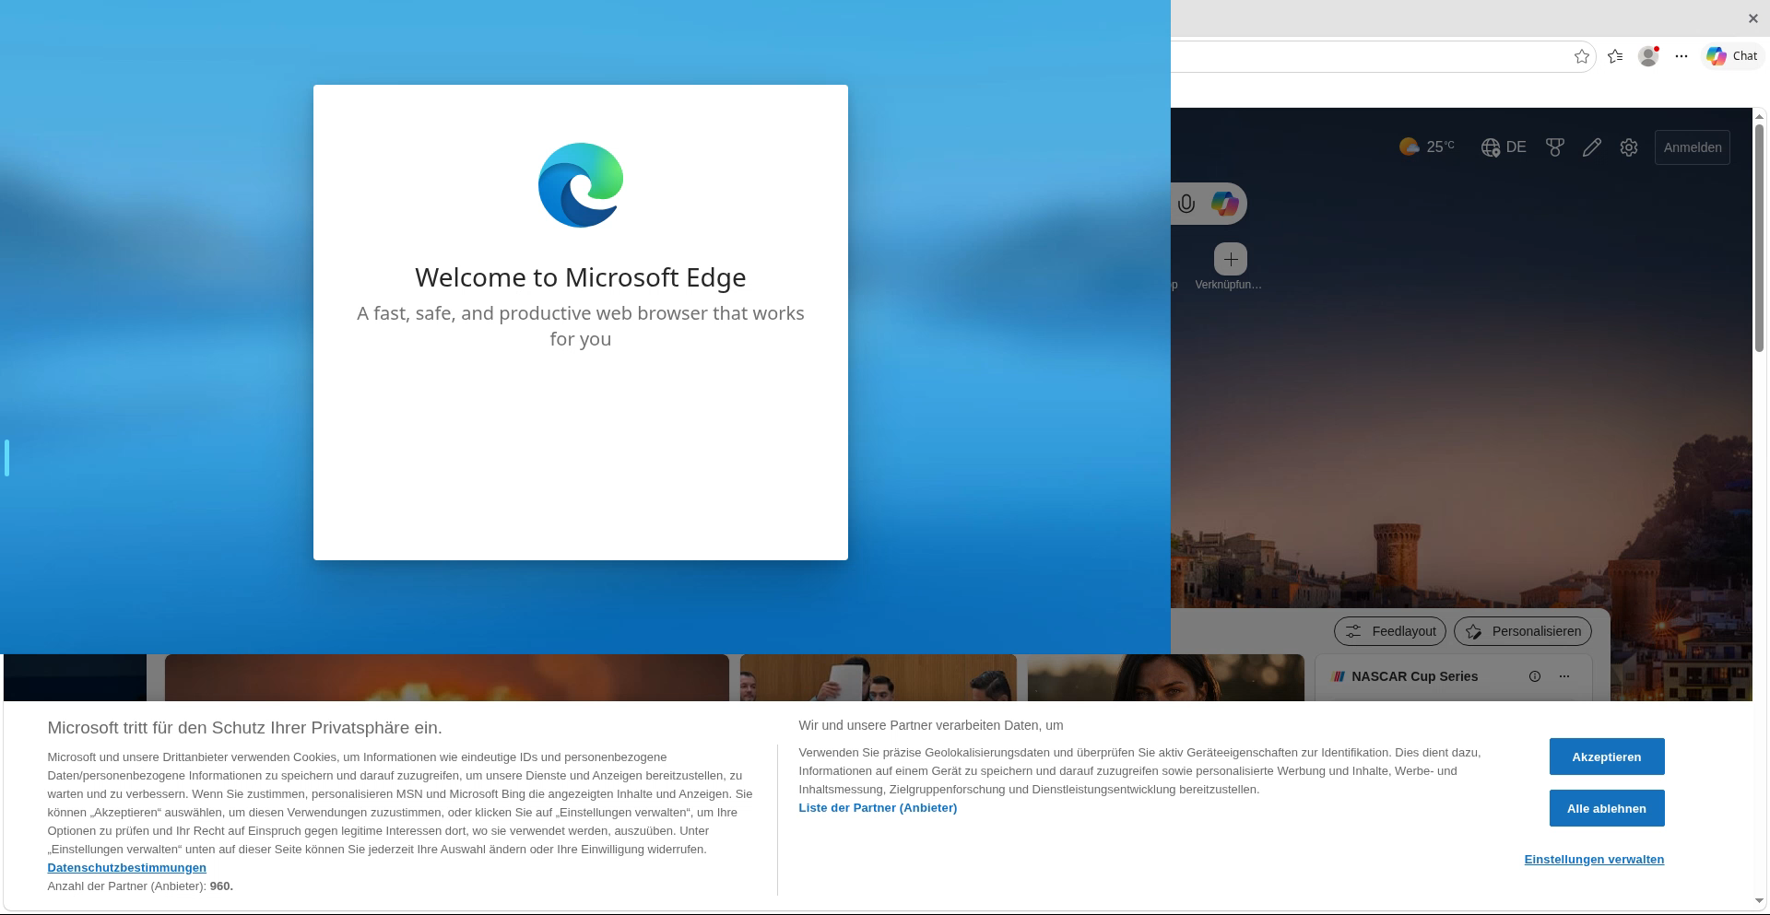The height and width of the screenshot is (915, 1770).
Task: Add this page to favorites with the star icon
Action: tap(1582, 56)
